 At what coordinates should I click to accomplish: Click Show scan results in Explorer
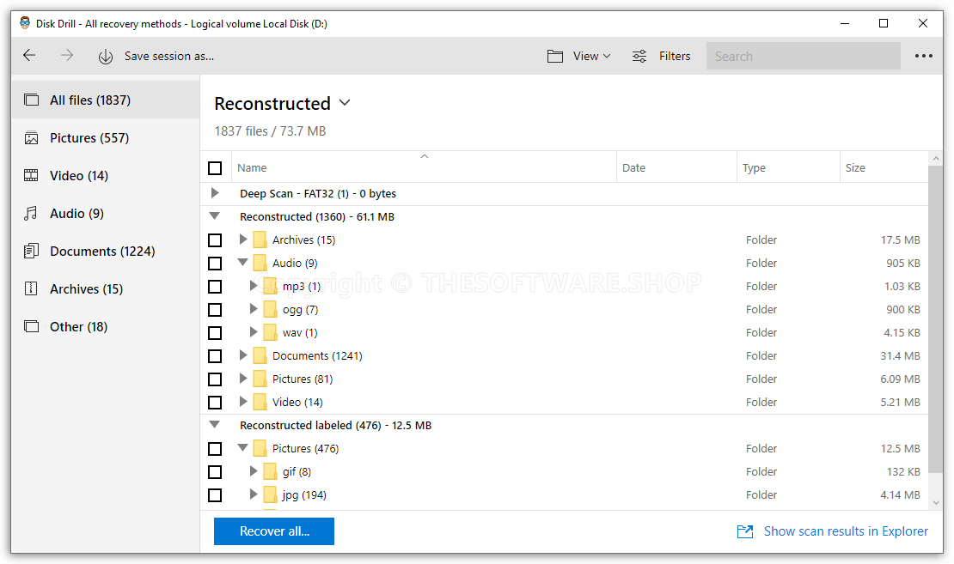click(x=833, y=531)
